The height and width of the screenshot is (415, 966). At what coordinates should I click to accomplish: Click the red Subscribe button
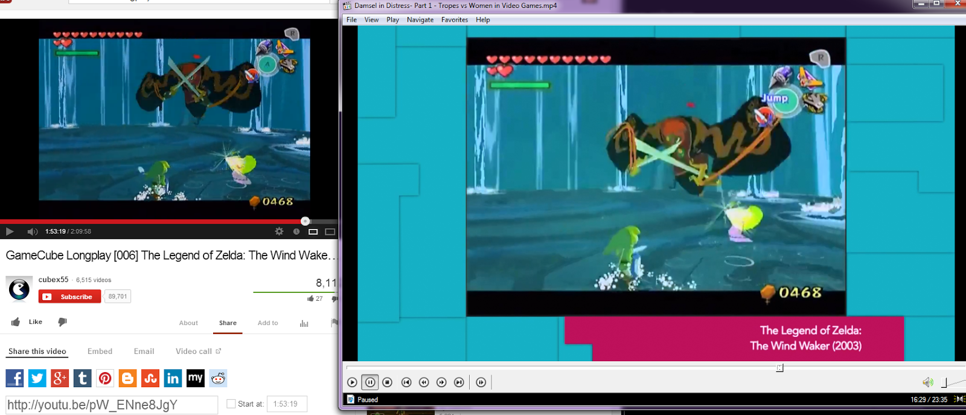tap(69, 297)
